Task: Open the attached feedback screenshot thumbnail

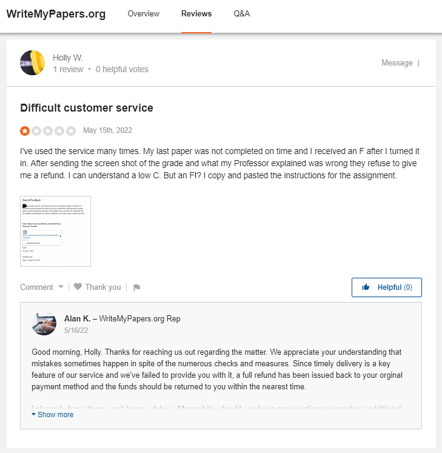Action: 56,231
